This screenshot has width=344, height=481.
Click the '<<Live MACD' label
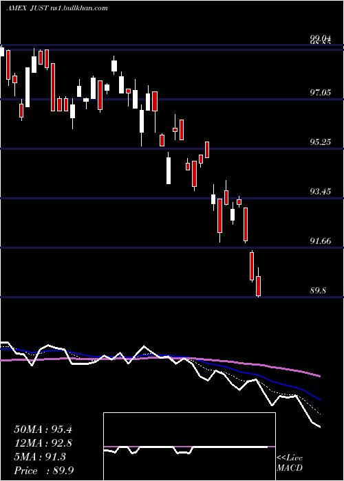(x=290, y=463)
